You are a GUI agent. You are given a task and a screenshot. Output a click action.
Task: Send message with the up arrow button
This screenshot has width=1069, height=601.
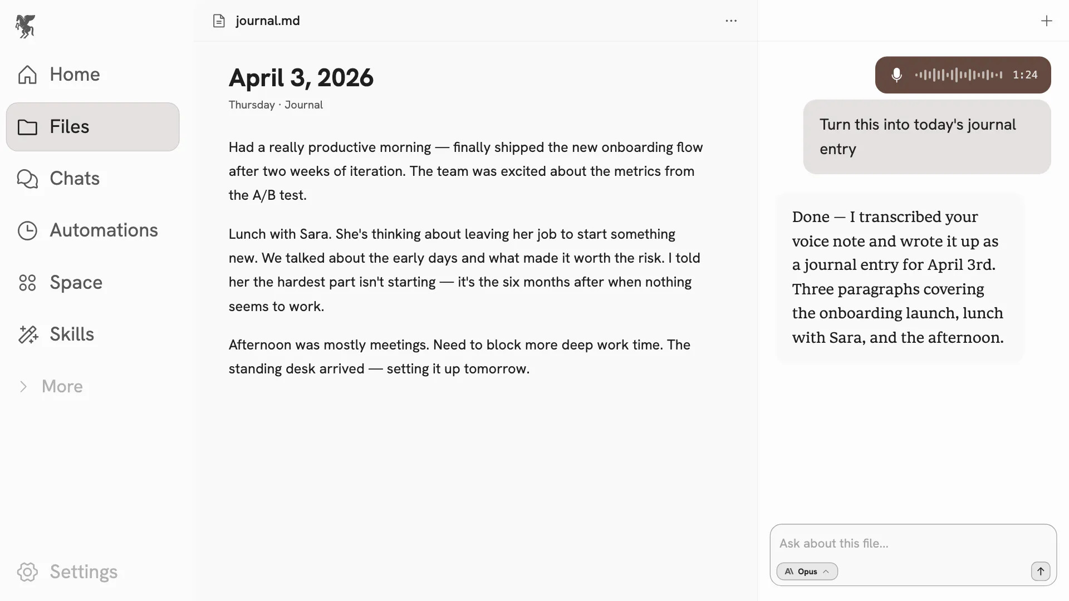tap(1041, 572)
